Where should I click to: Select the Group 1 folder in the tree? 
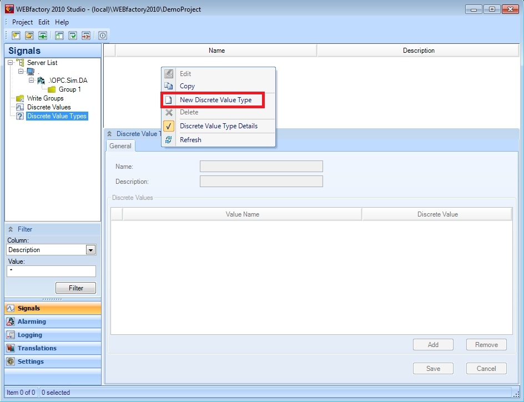[69, 89]
